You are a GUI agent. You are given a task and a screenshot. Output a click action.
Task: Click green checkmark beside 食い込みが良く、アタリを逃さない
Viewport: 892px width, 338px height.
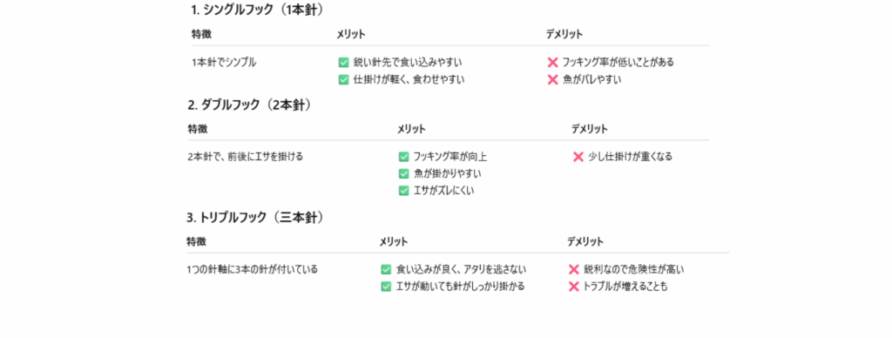pyautogui.click(x=386, y=269)
